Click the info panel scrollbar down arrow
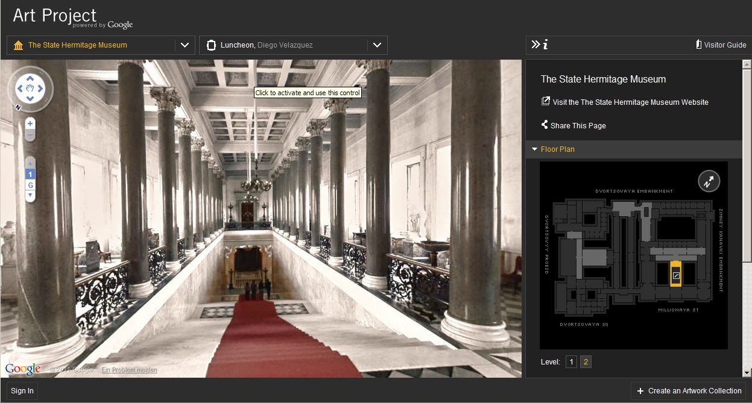The height and width of the screenshot is (403, 752). (747, 373)
